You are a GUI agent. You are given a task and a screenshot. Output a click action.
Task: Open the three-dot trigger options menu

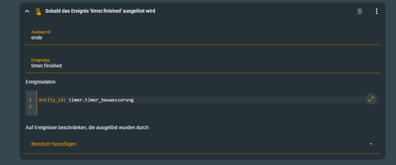pos(376,11)
